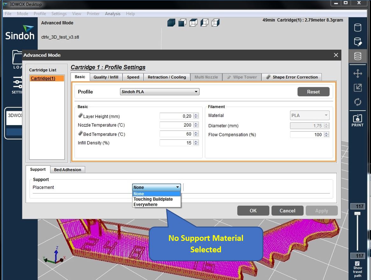Move the layer view slider handle
Image resolution: width=371 pixels, height=280 pixels.
click(357, 213)
